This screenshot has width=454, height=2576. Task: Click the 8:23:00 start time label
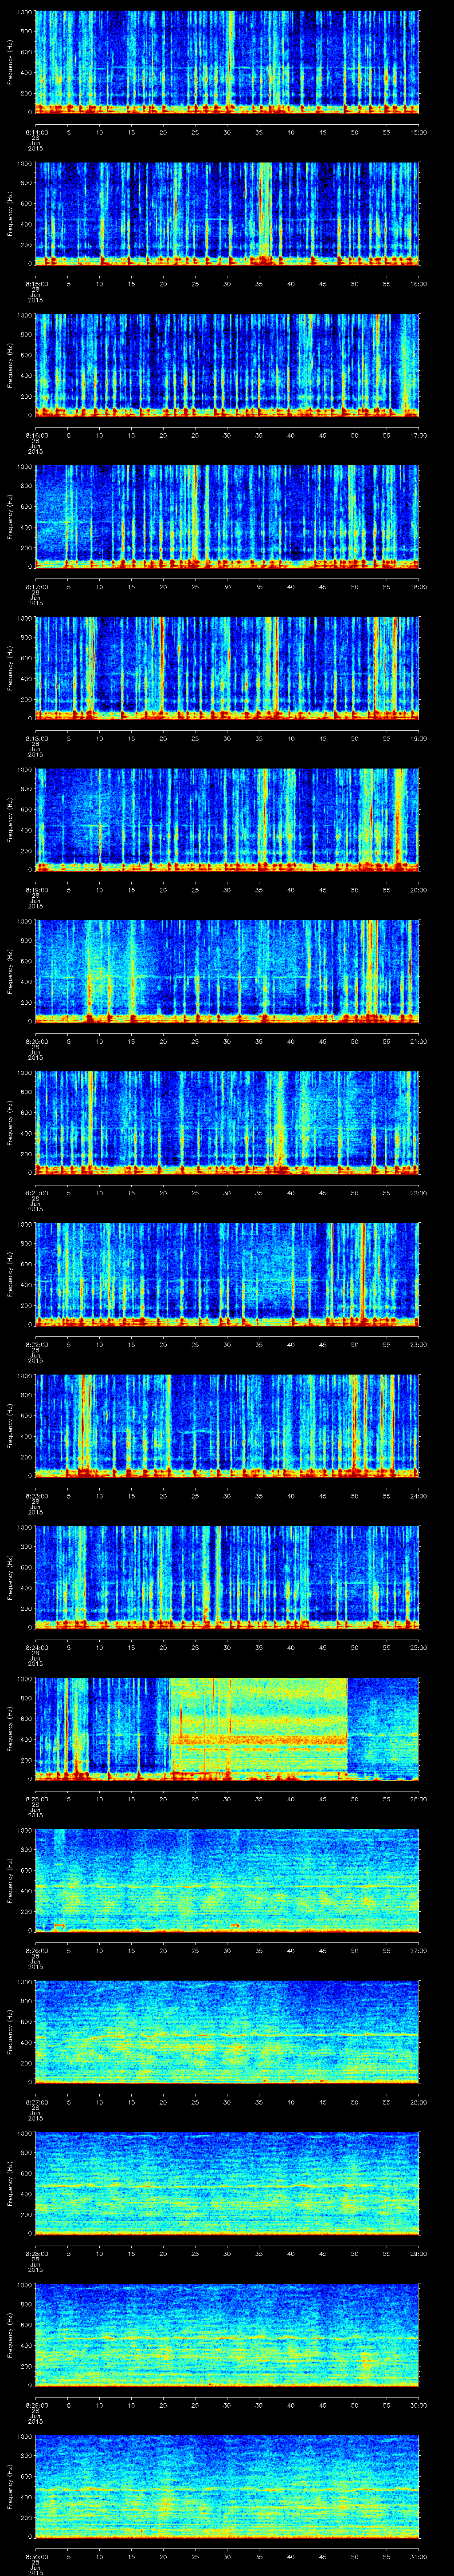[36, 1495]
